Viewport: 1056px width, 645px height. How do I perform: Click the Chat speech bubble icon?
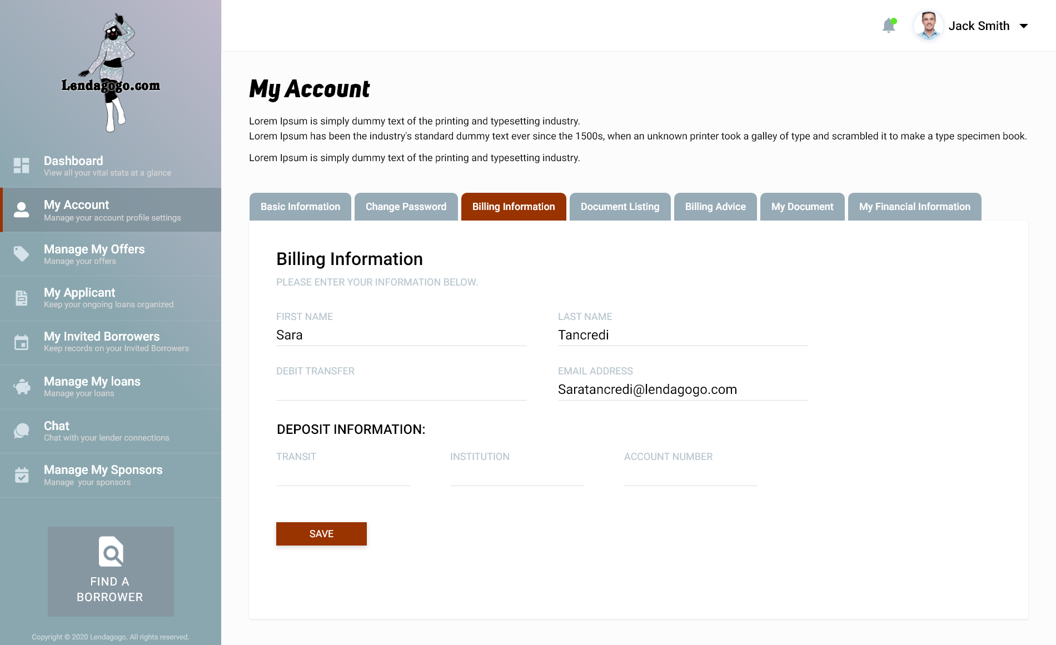pyautogui.click(x=22, y=431)
